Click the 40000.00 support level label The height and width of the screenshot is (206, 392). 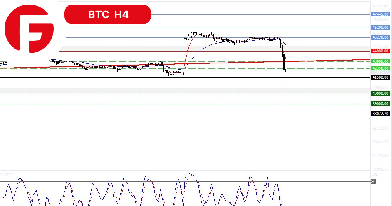click(x=380, y=94)
